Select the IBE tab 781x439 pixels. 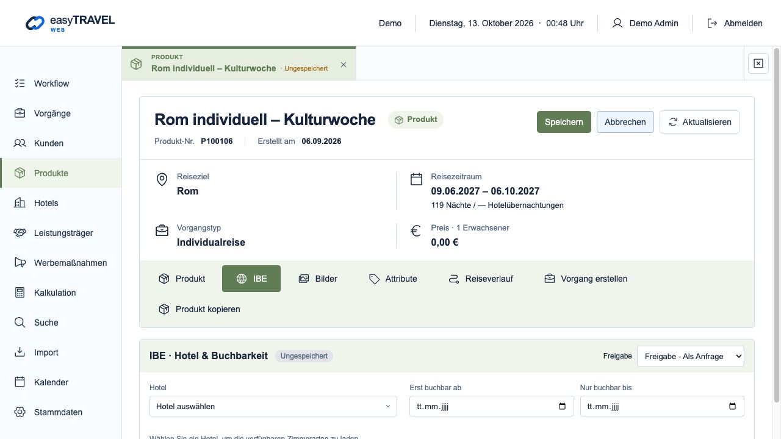[x=251, y=279]
